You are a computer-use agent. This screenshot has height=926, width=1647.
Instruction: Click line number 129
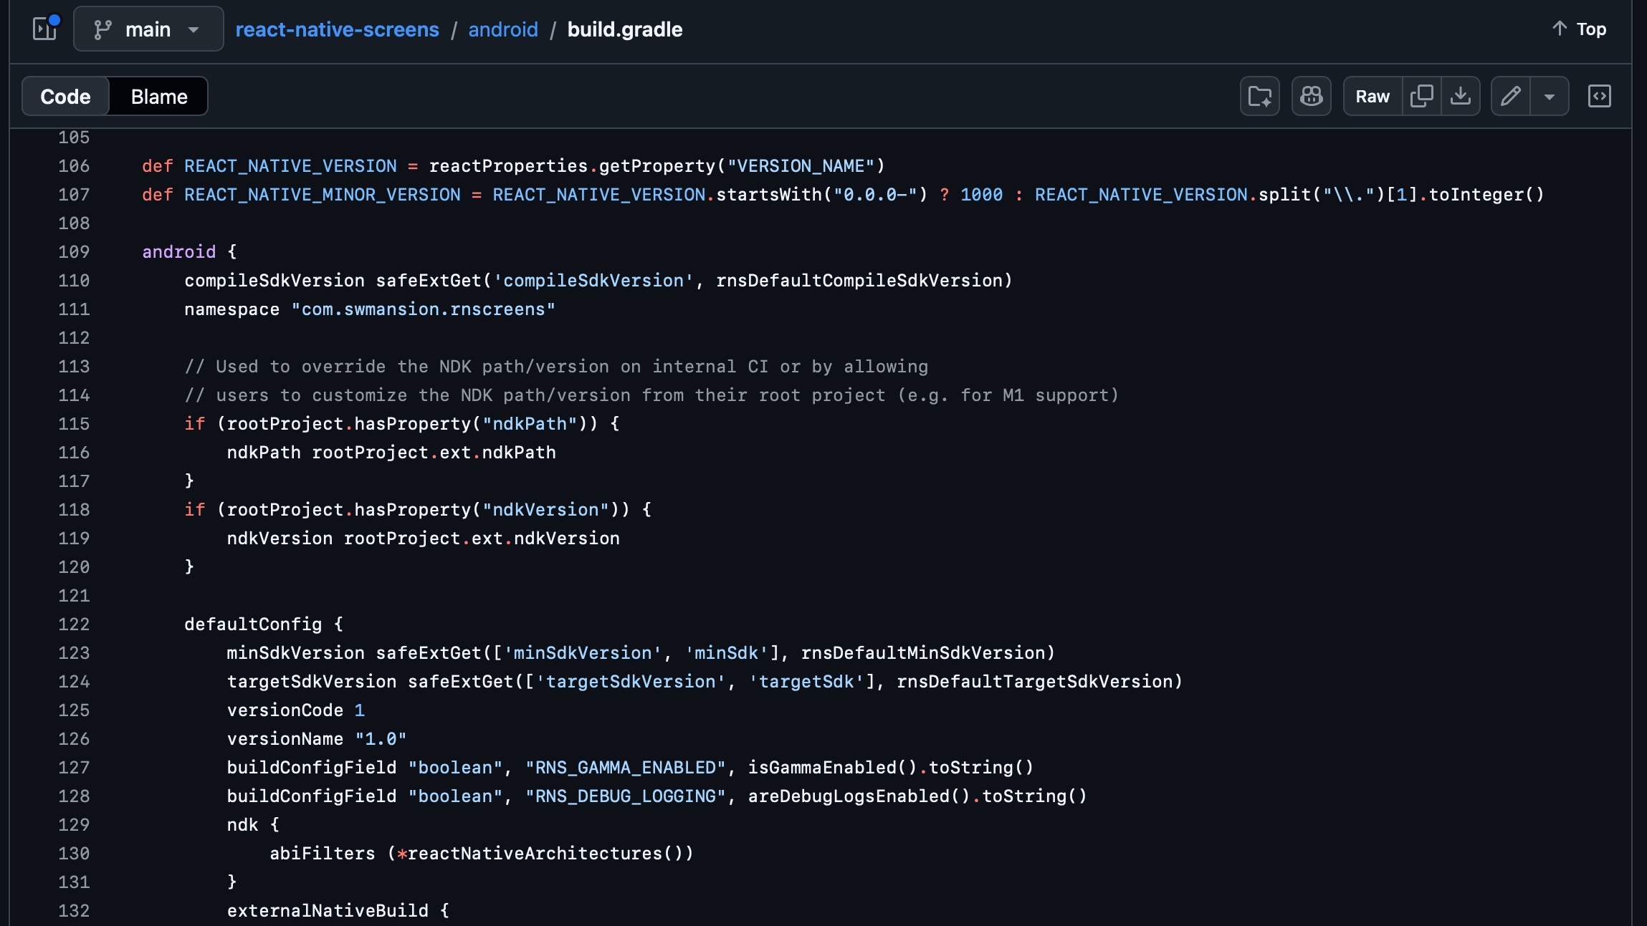click(x=74, y=825)
